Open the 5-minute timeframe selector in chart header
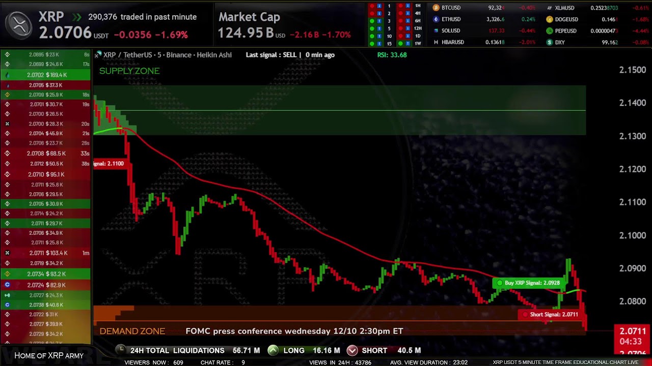 click(x=158, y=55)
